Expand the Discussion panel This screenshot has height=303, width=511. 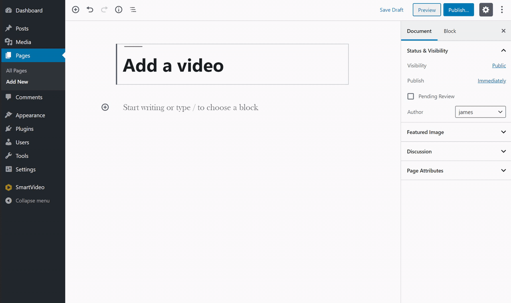click(x=456, y=151)
